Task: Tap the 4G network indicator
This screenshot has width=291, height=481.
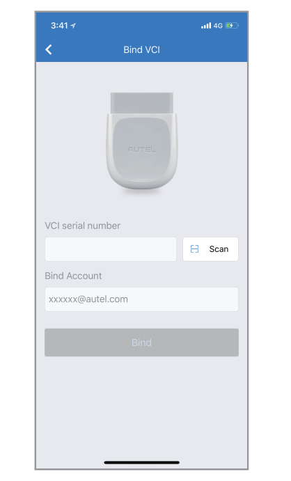Action: tap(218, 26)
